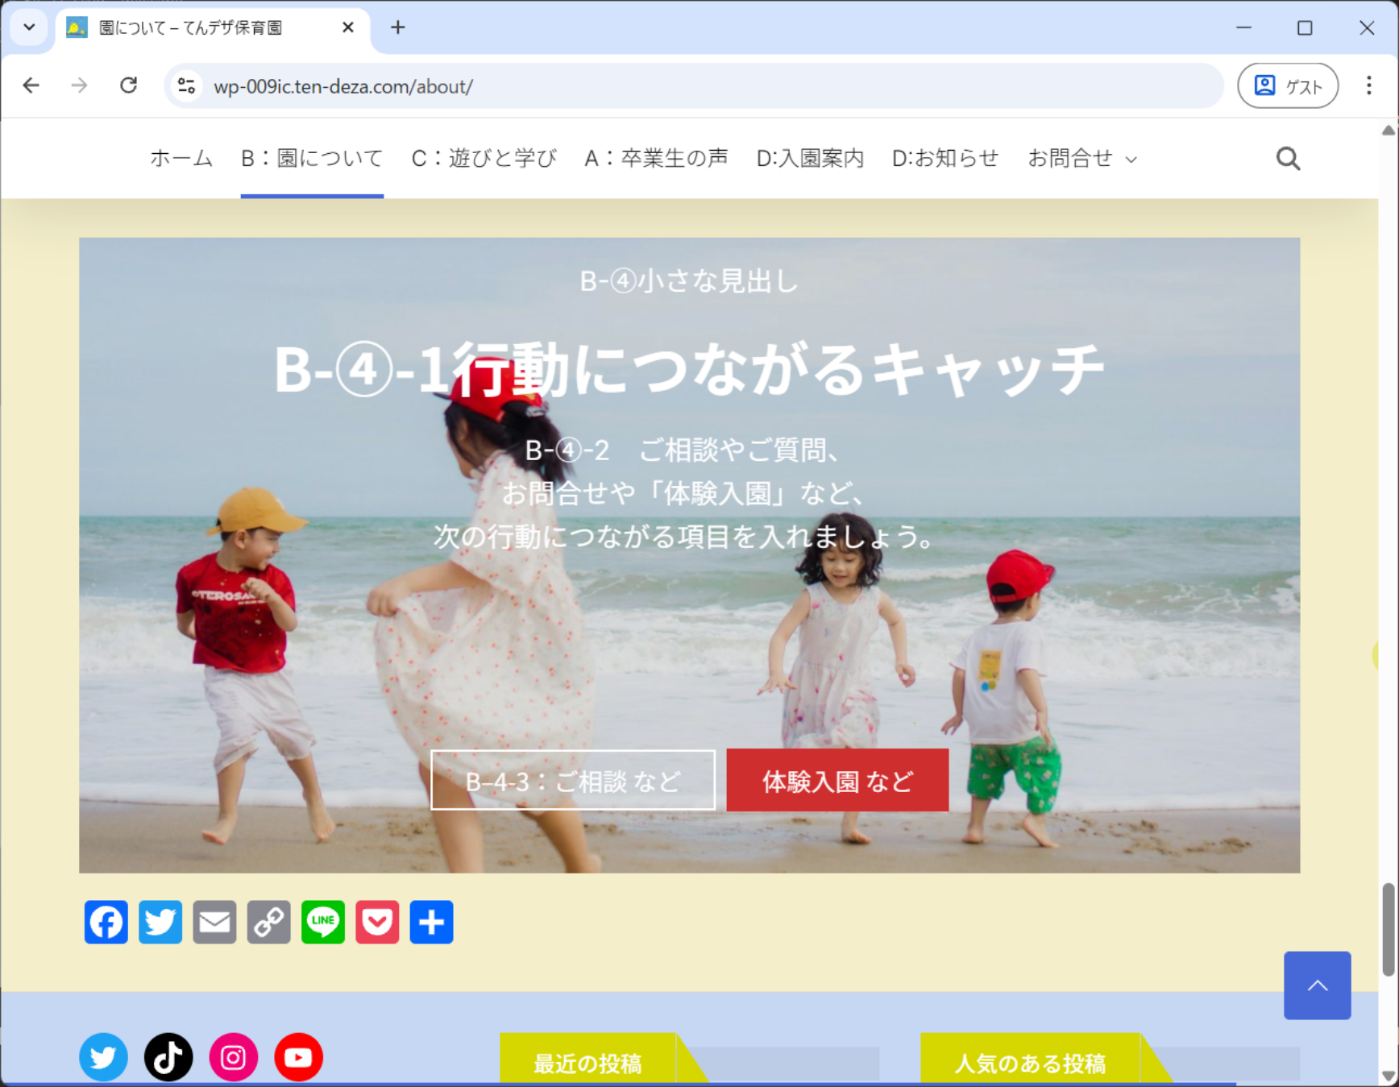The height and width of the screenshot is (1087, 1399).
Task: Open more share options plus icon
Action: point(431,922)
